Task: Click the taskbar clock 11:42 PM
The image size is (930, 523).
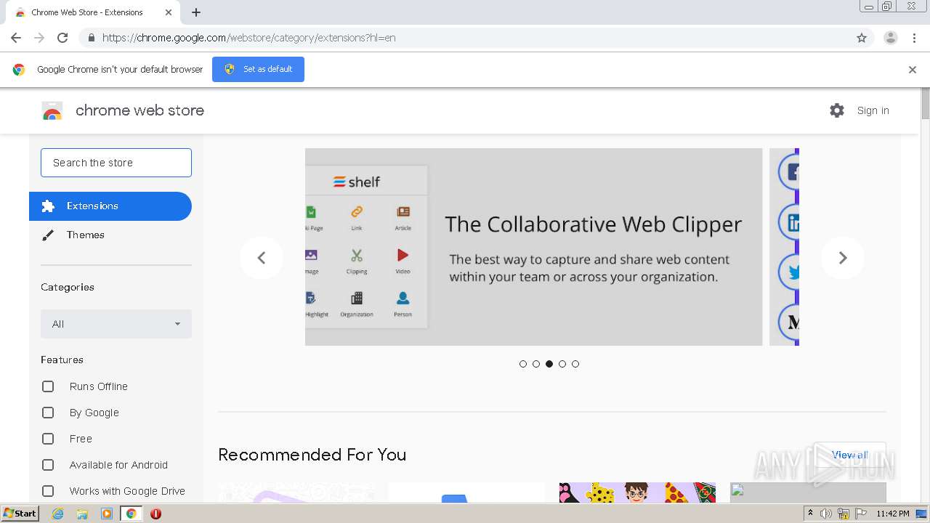Action: point(893,514)
